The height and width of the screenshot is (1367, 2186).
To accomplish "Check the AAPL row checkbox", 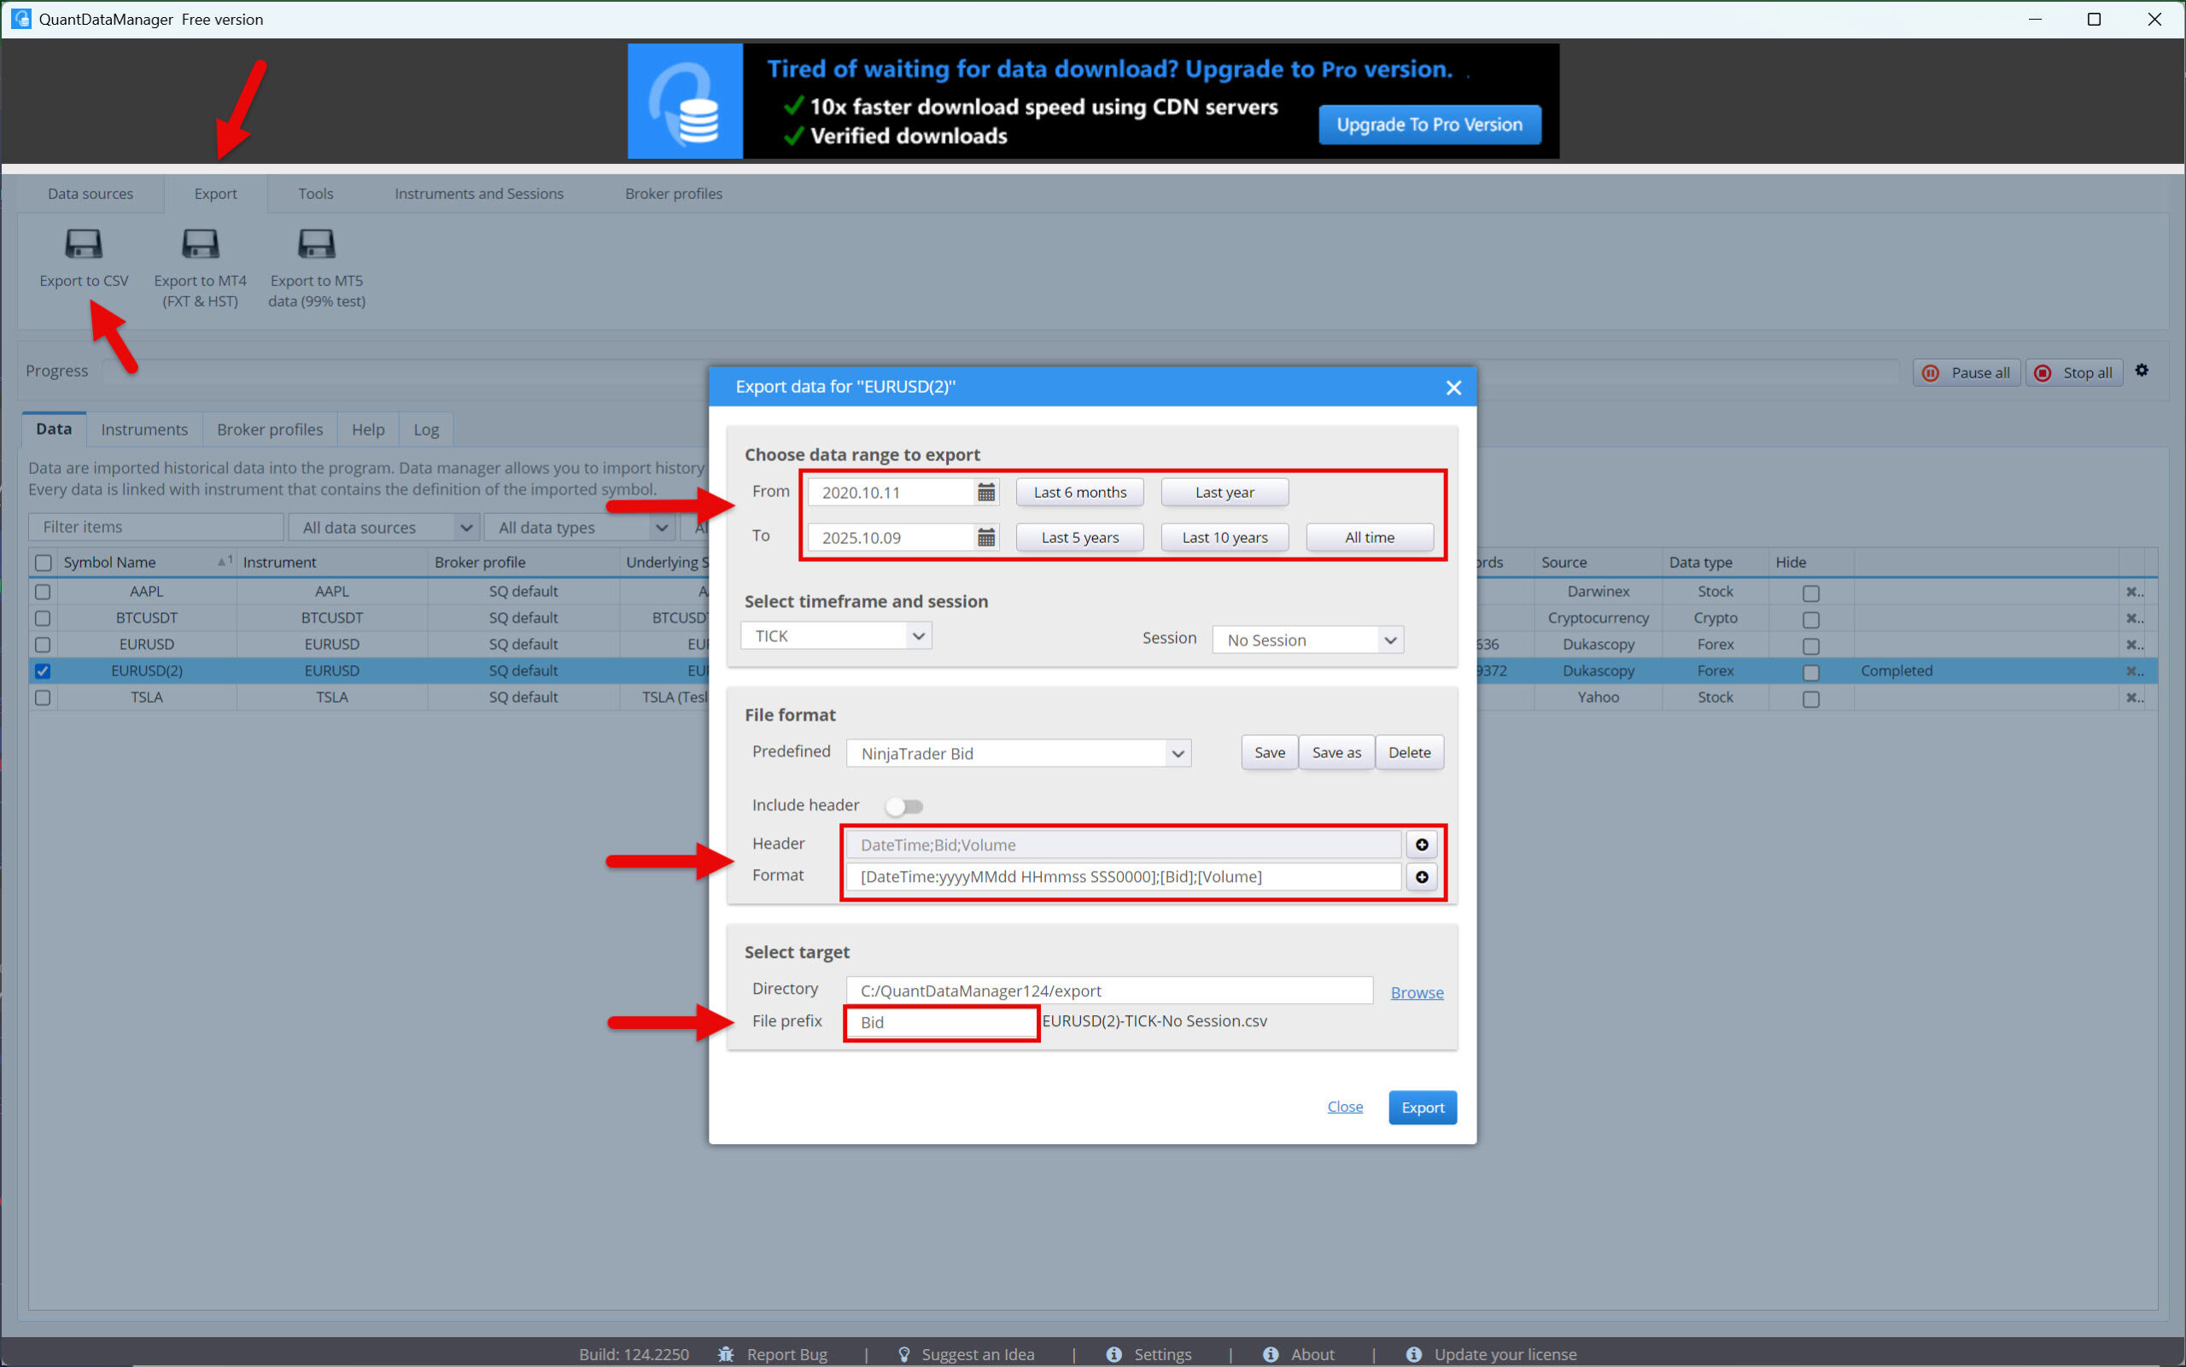I will 43,593.
